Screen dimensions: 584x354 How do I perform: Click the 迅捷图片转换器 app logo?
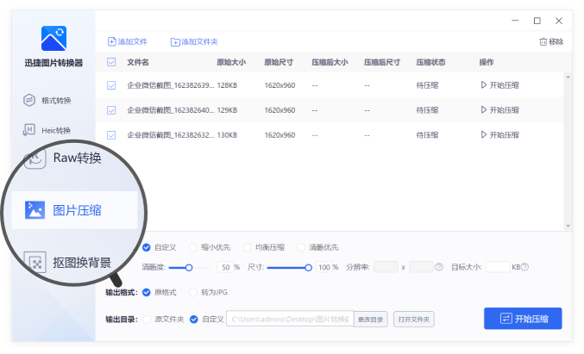pyautogui.click(x=53, y=38)
